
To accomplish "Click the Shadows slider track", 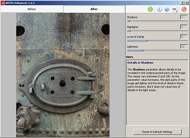I will [x=157, y=21].
